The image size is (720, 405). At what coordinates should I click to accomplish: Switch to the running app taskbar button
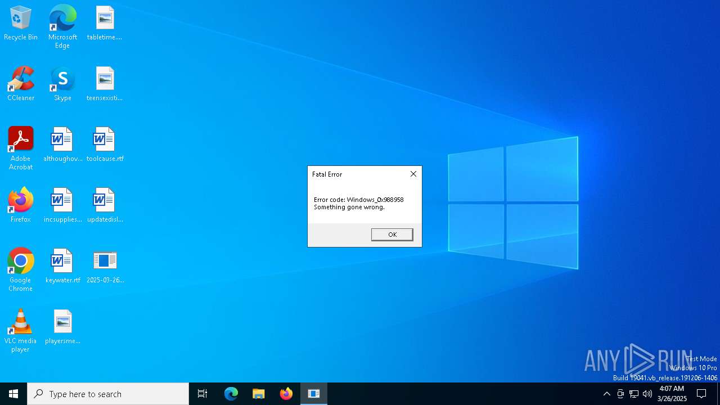[x=314, y=394]
